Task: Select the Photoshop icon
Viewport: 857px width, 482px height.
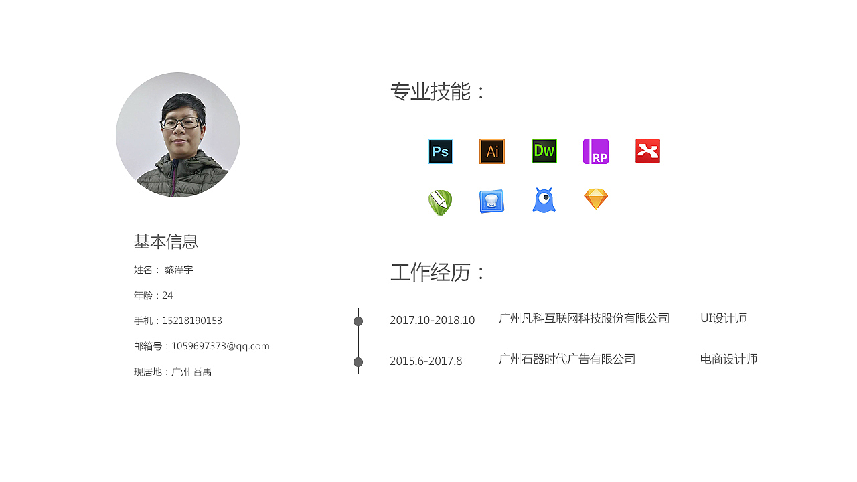Action: [x=440, y=151]
